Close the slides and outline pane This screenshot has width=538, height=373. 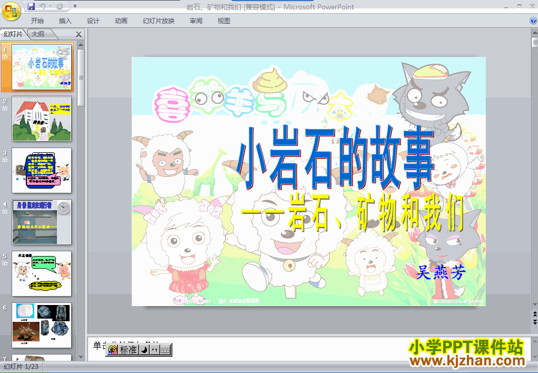coord(79,34)
